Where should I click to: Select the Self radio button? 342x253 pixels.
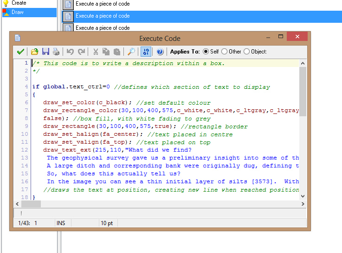206,52
